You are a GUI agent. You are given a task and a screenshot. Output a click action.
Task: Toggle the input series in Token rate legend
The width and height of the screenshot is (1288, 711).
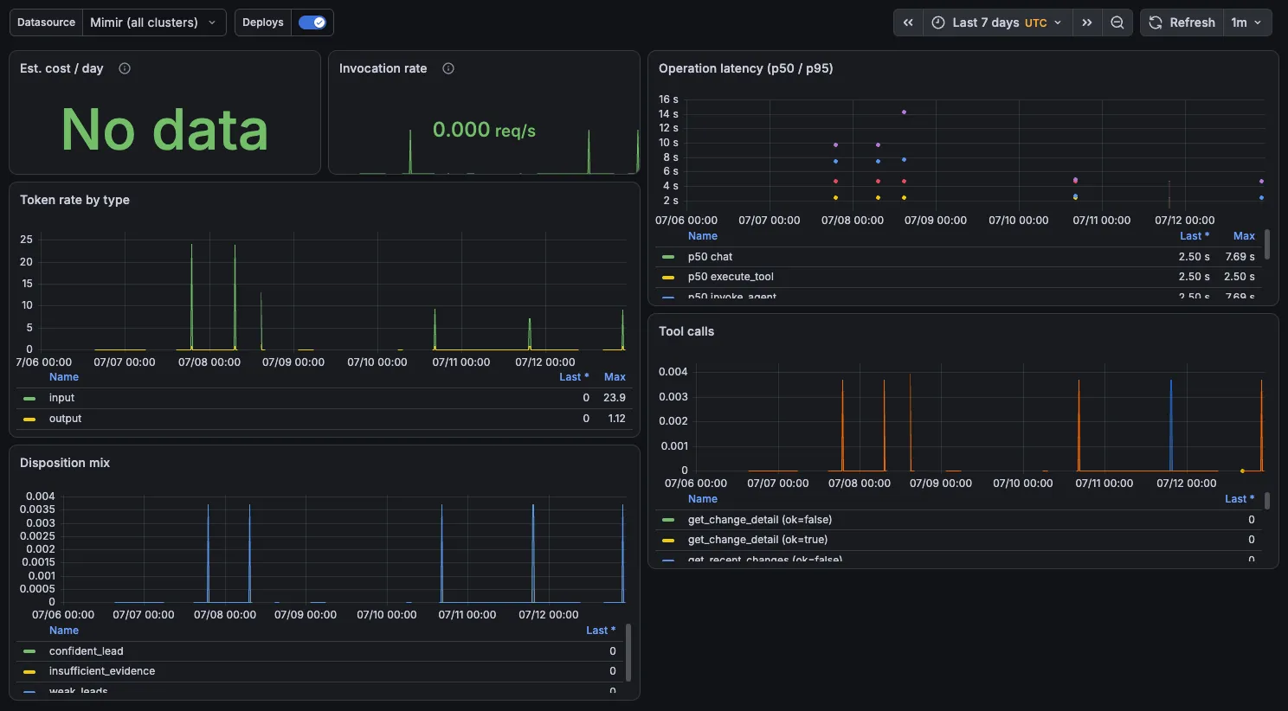(61, 398)
